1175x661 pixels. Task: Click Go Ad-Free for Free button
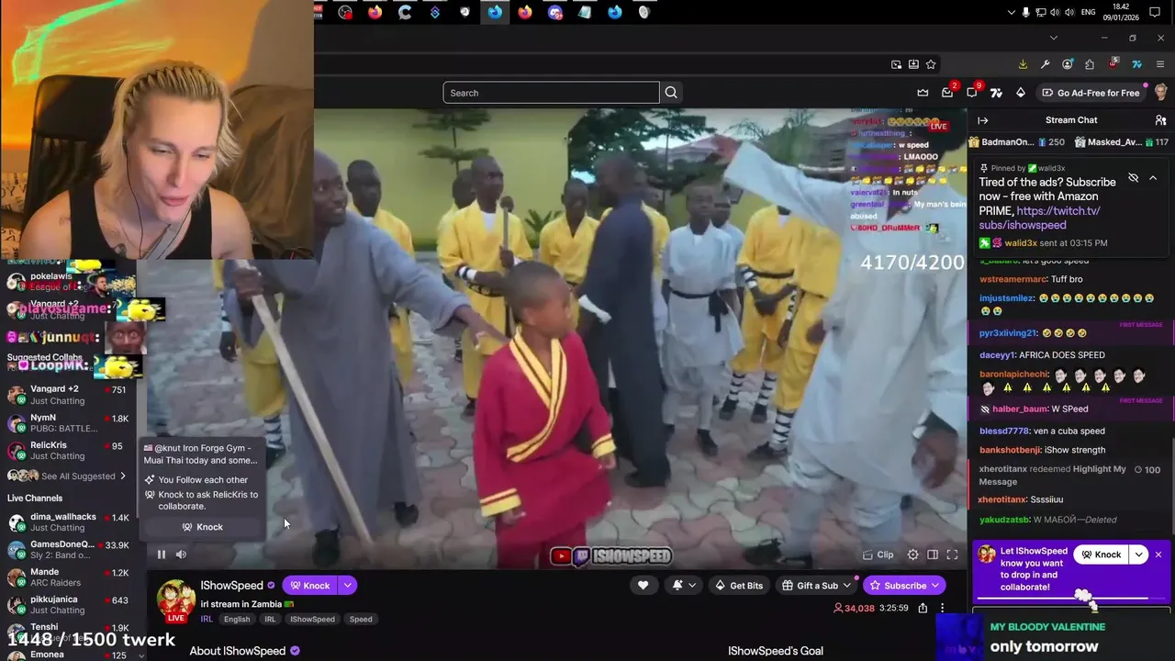[x=1091, y=93]
